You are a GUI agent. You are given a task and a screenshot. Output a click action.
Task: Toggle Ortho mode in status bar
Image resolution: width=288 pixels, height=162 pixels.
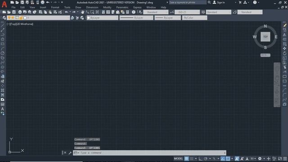(200, 158)
